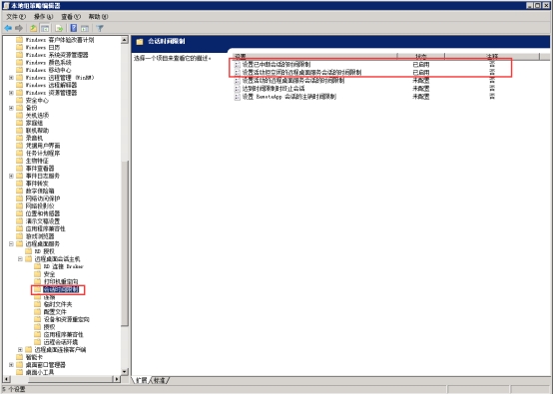Click the 设置活动的远程桌面服务会话的时间限制 policy
This screenshot has width=553, height=395.
[293, 81]
